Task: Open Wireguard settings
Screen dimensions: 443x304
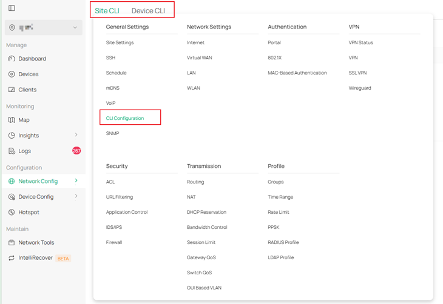Action: [360, 88]
